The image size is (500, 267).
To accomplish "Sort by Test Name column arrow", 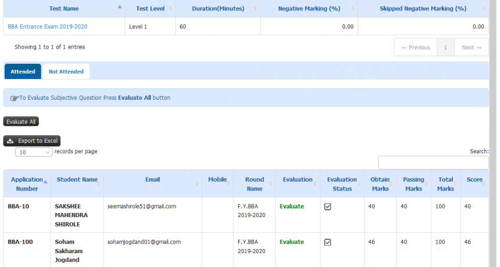I will coord(120,7).
